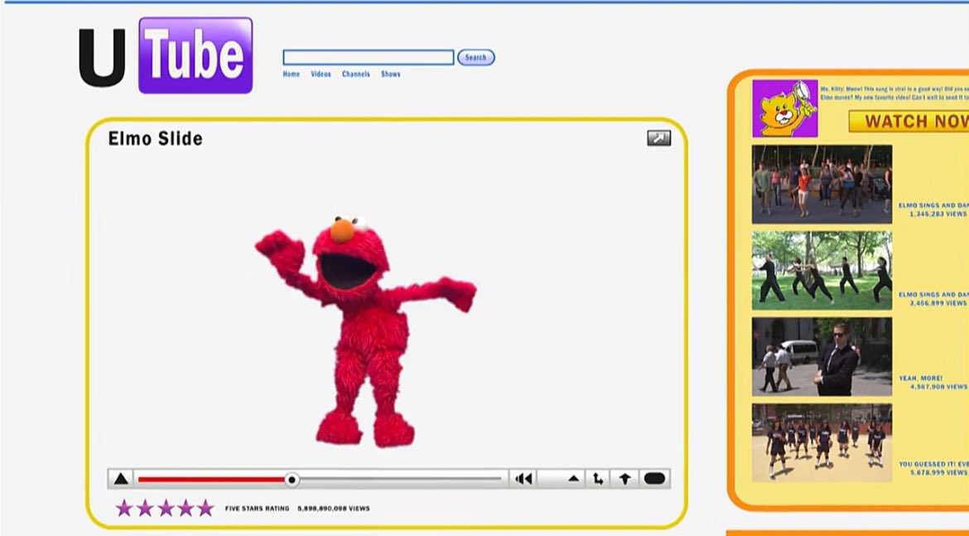Image resolution: width=969 pixels, height=536 pixels.
Task: Click the volume speaker icon
Action: pos(523,479)
